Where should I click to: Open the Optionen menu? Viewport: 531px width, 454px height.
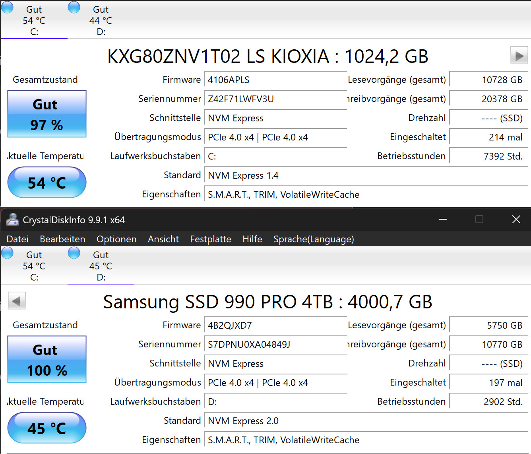(x=116, y=239)
